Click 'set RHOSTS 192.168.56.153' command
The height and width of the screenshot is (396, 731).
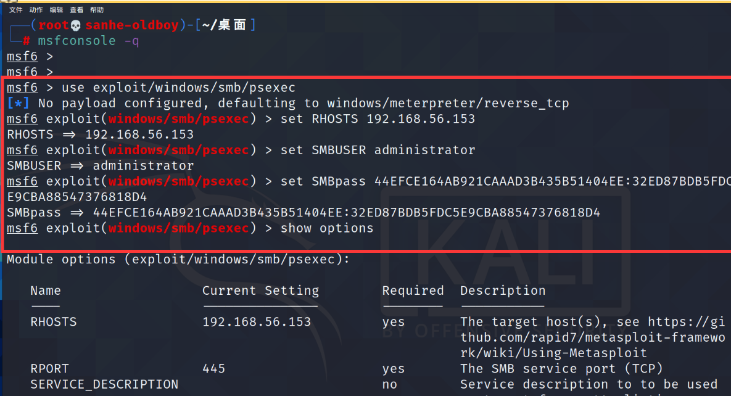378,119
